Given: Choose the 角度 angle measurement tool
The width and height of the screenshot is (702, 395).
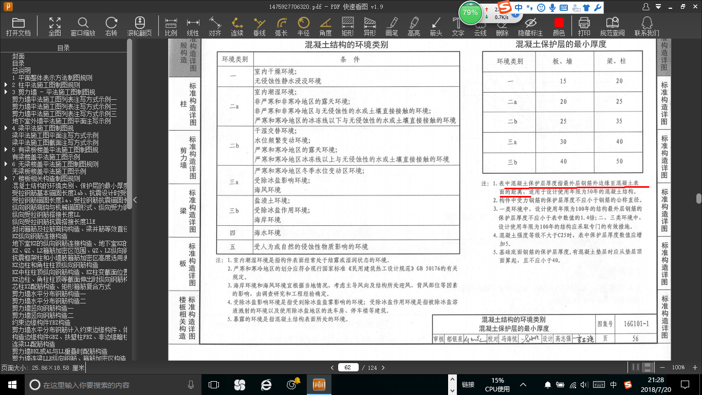Looking at the screenshot, I should click(325, 26).
